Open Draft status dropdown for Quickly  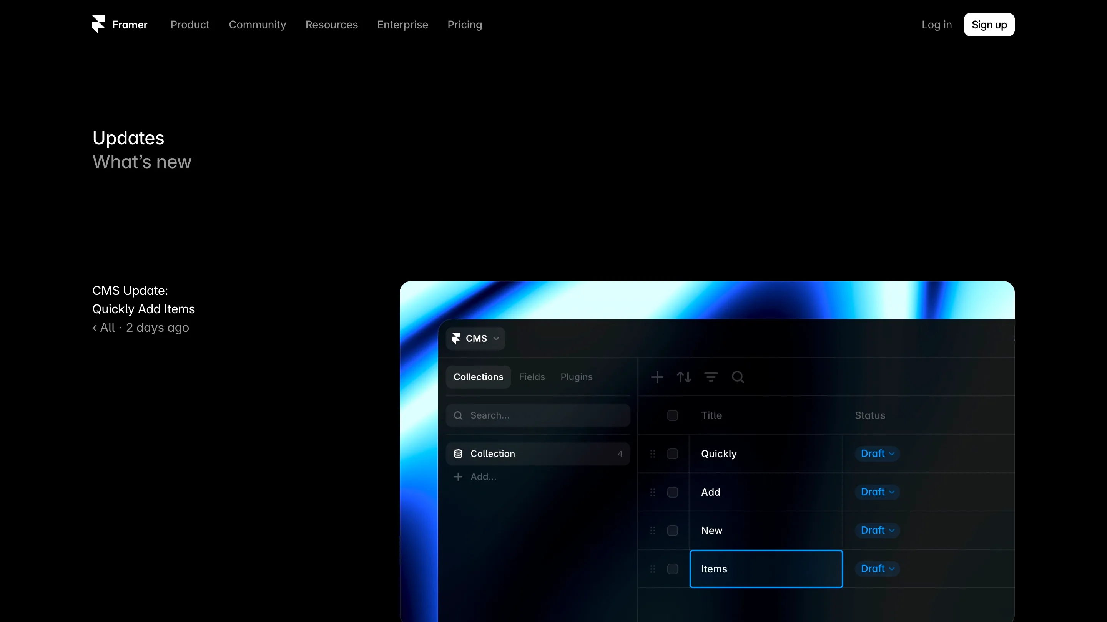[877, 454]
